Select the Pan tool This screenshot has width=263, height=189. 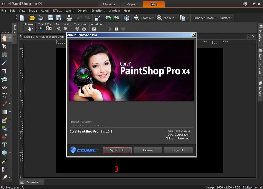click(x=4, y=38)
